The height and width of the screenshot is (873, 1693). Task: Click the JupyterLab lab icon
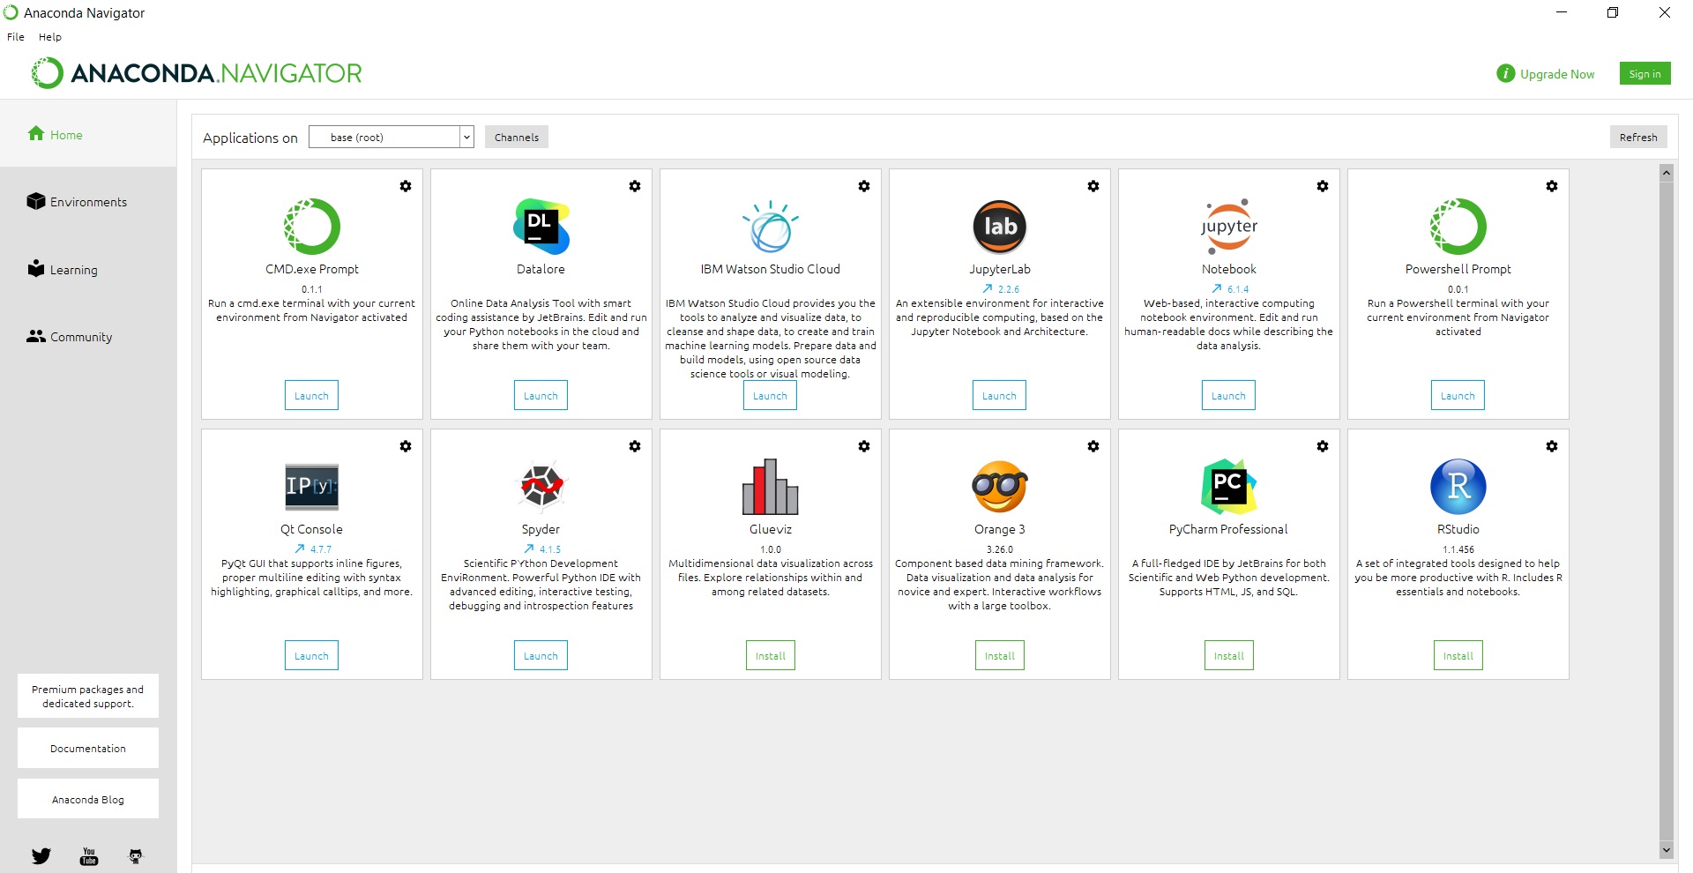tap(1000, 227)
